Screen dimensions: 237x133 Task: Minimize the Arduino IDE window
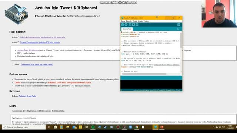click(168, 18)
